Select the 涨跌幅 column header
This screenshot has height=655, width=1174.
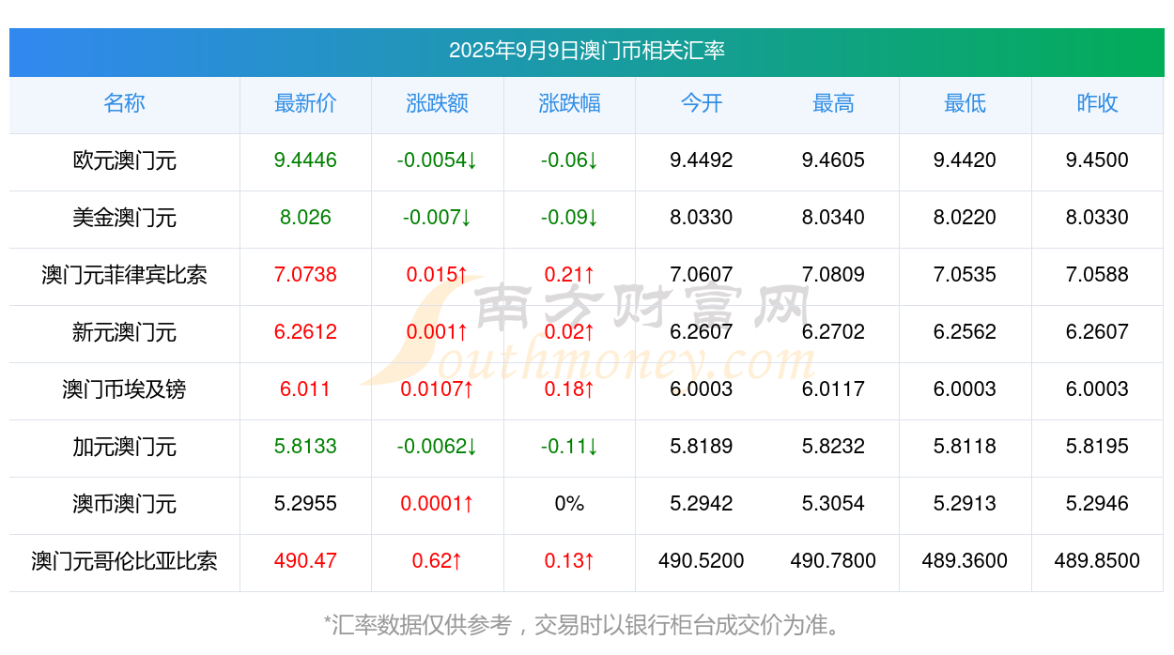click(569, 103)
